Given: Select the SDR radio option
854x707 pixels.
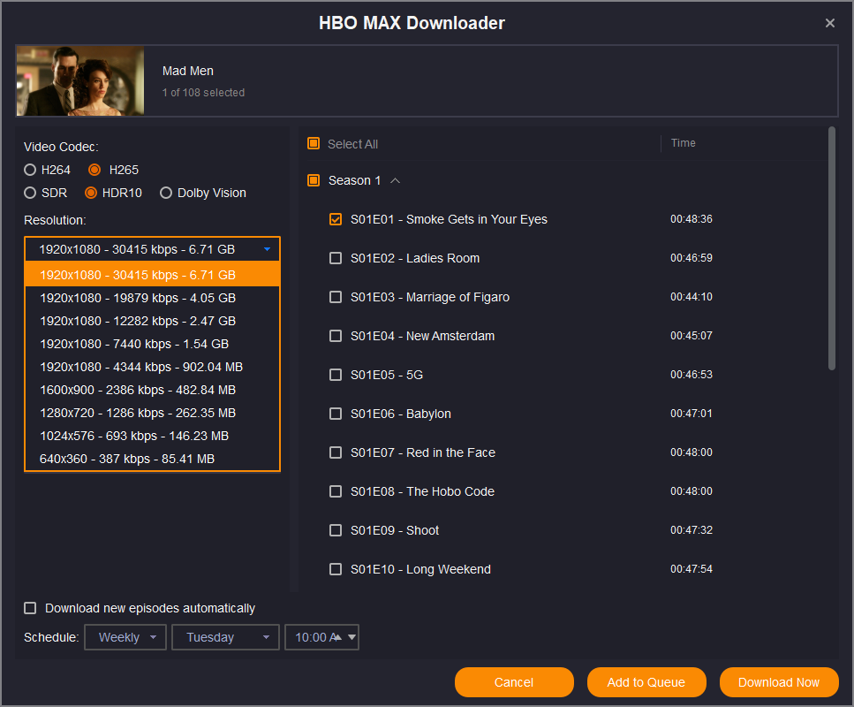Looking at the screenshot, I should (x=31, y=193).
